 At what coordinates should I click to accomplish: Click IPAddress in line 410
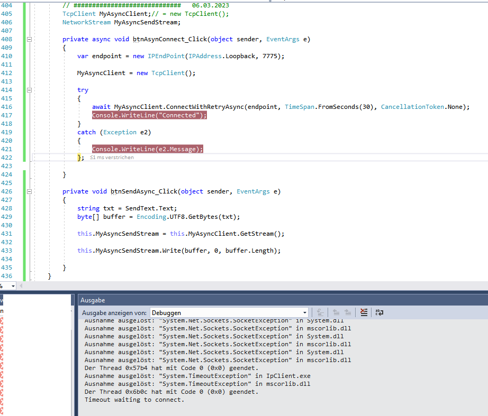point(205,56)
